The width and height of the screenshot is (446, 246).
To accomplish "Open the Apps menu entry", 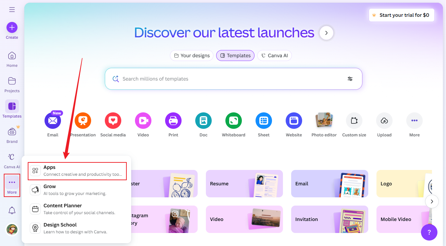I will (77, 170).
